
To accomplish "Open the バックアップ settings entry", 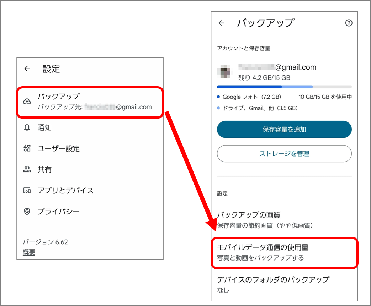I will (90, 102).
